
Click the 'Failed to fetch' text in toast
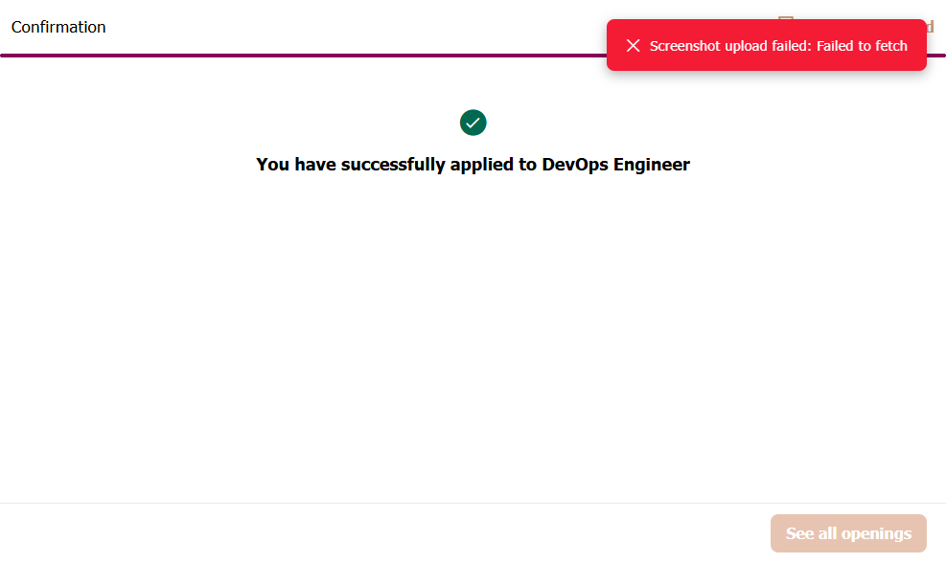[x=862, y=46]
